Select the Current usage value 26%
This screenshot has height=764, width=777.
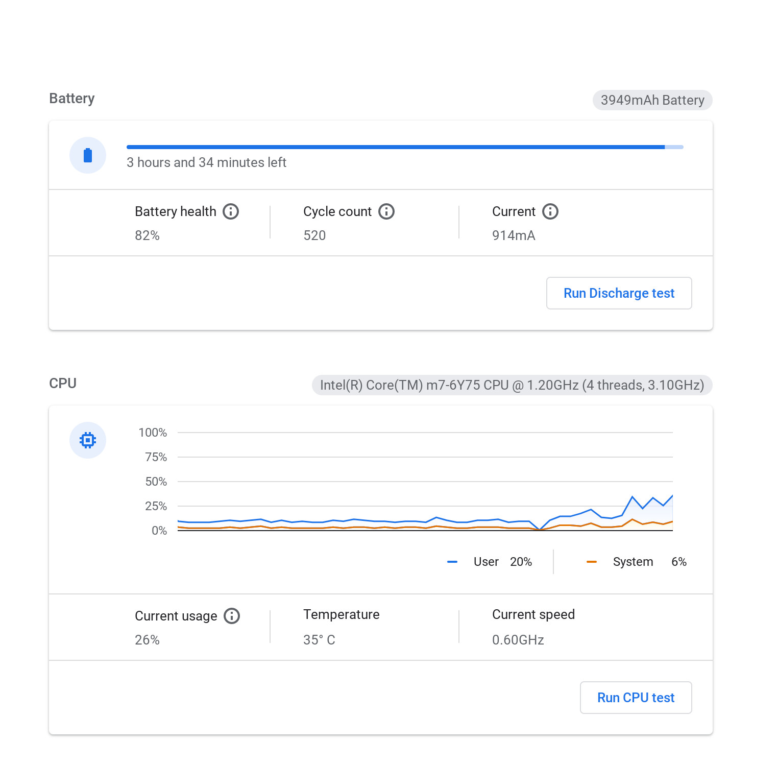point(147,640)
